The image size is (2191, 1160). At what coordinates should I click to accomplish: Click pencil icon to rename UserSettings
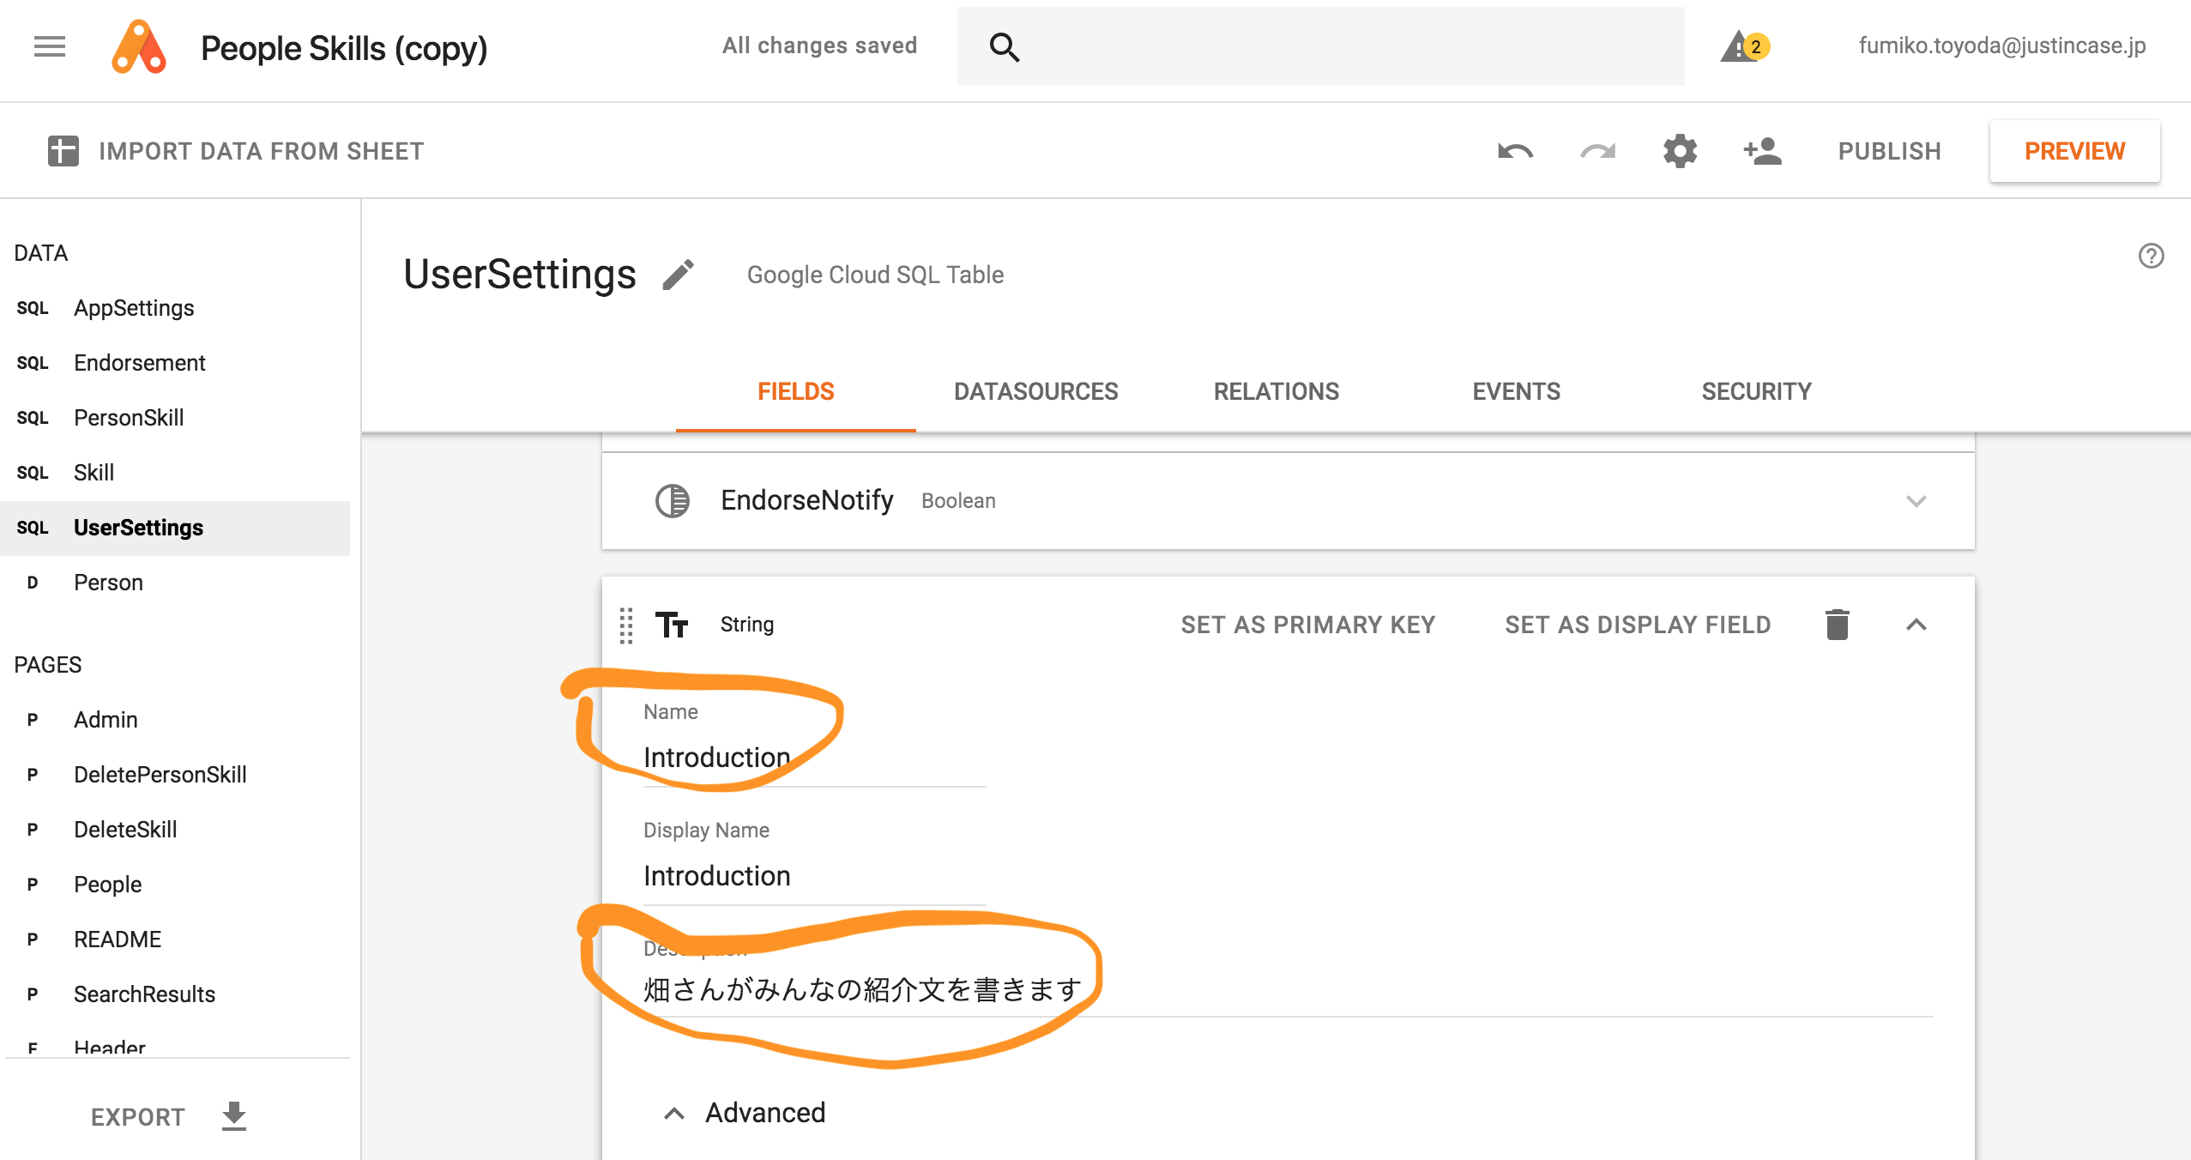pyautogui.click(x=678, y=275)
